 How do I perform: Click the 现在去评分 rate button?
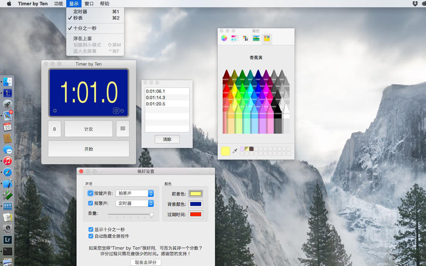pos(145,262)
